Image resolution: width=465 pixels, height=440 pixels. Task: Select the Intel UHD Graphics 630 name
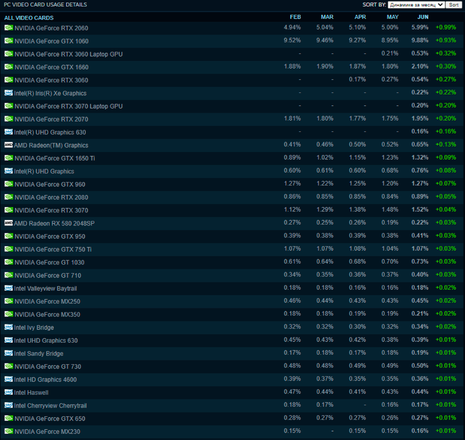[x=46, y=341]
